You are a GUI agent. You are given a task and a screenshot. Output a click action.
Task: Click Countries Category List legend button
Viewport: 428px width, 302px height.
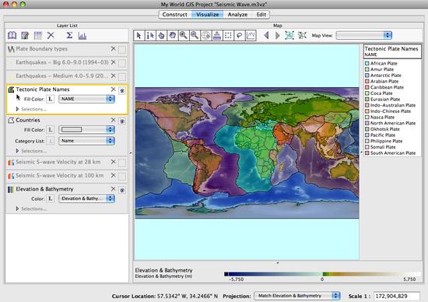tap(51, 141)
